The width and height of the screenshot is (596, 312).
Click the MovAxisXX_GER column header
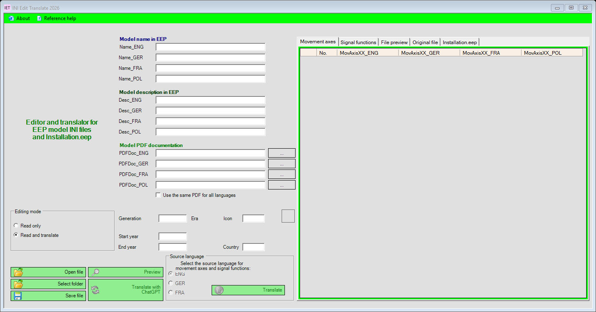click(x=429, y=53)
